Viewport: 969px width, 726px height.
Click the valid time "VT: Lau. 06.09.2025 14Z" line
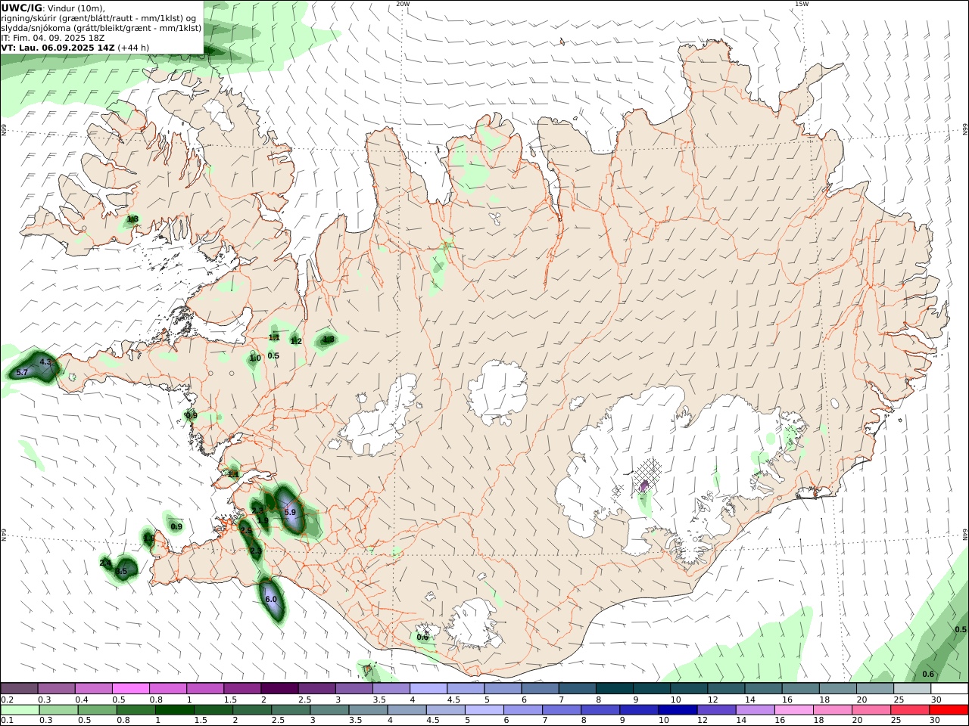pyautogui.click(x=58, y=47)
